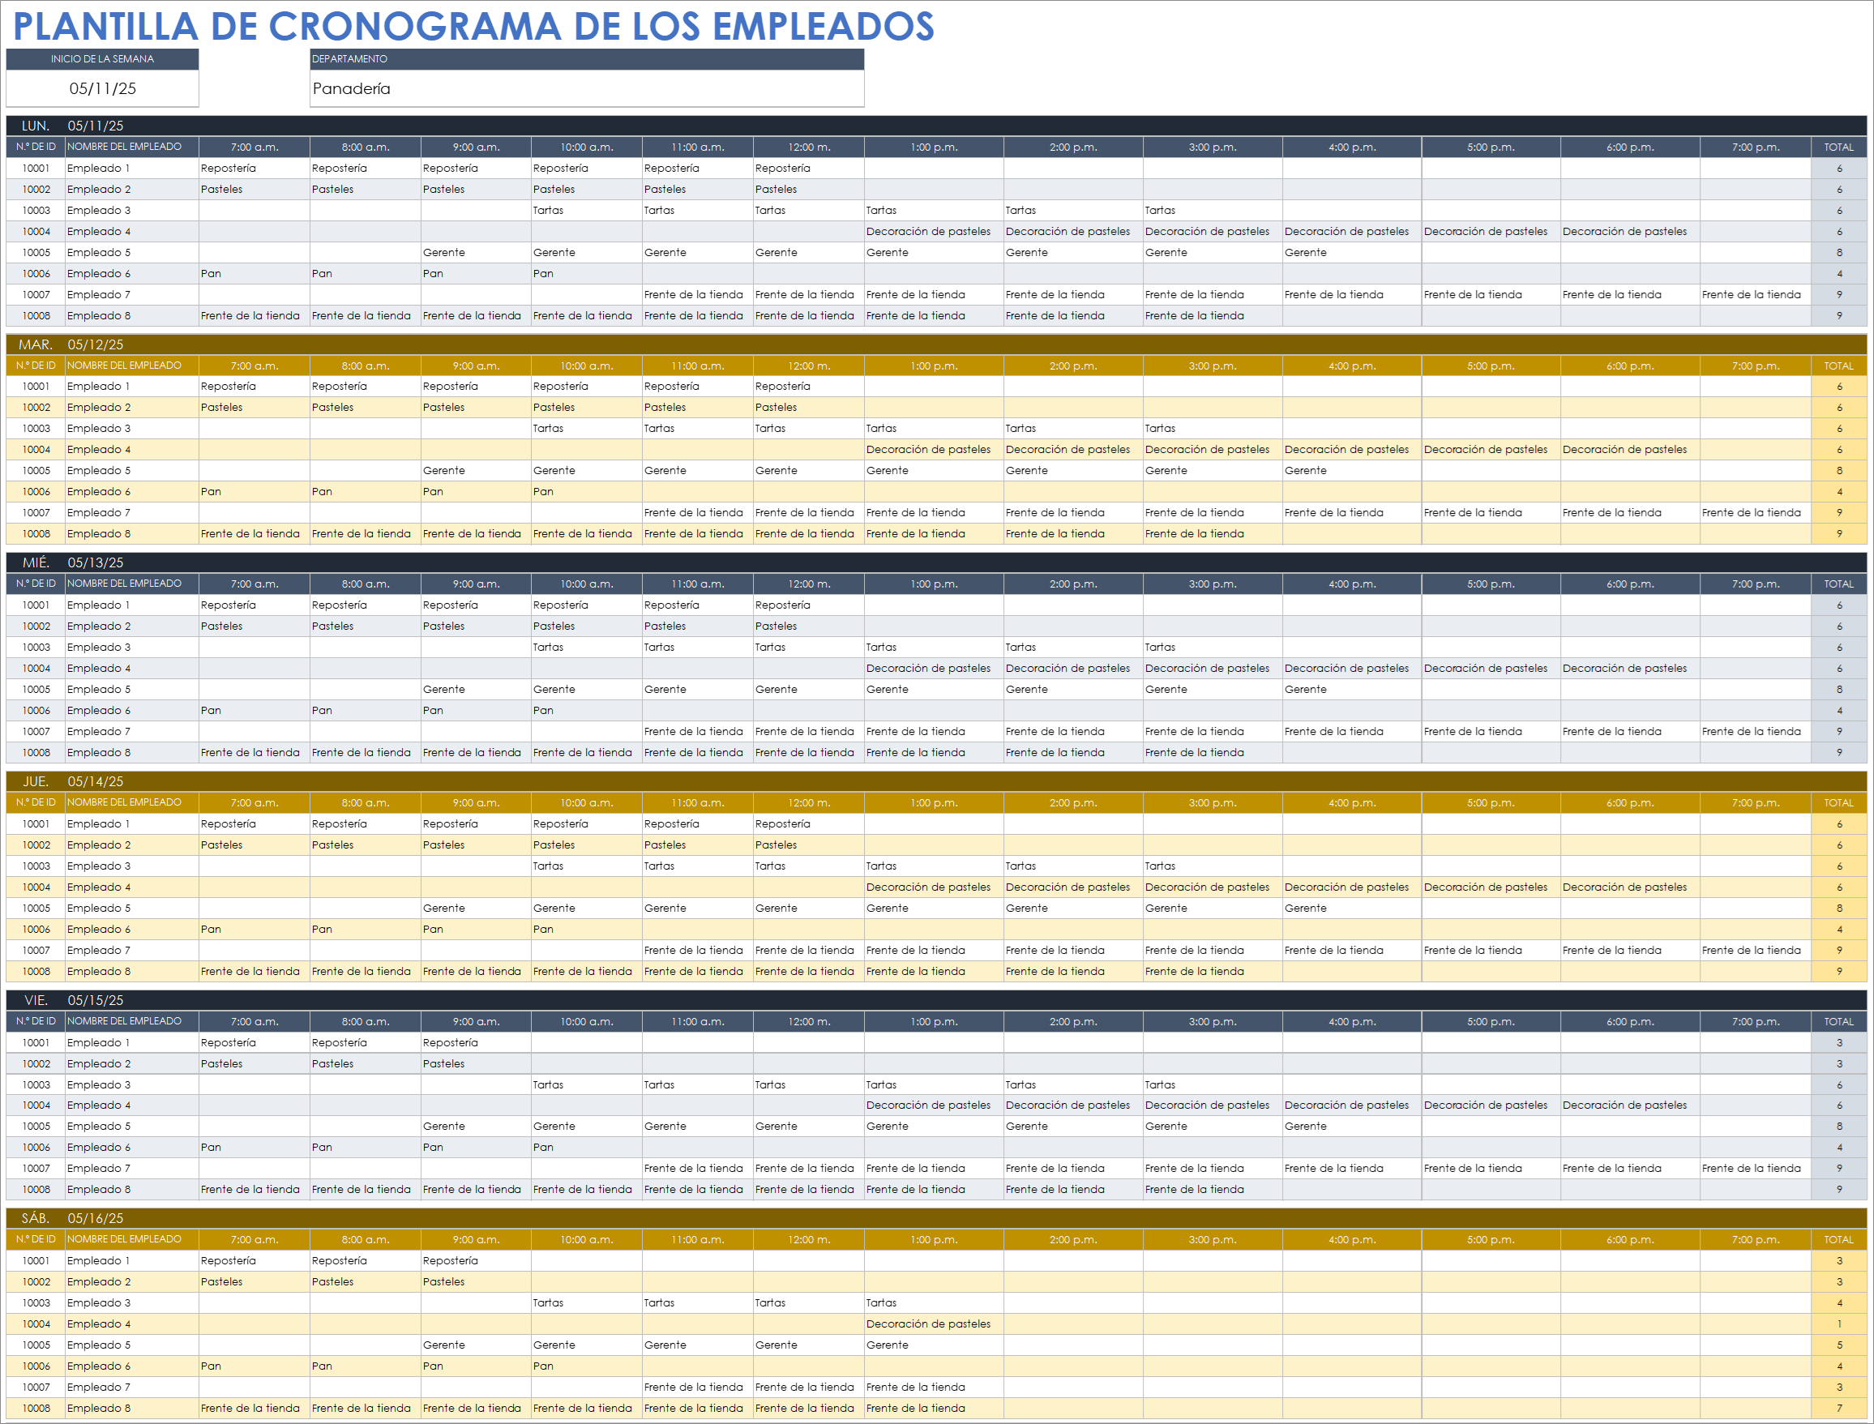Click Wednesday's 3:00 p.m. column header
Image resolution: width=1874 pixels, height=1424 pixels.
(1212, 584)
